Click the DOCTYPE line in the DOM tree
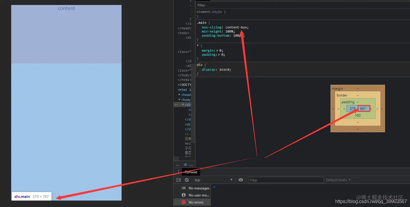410x207 pixels. [x=184, y=85]
